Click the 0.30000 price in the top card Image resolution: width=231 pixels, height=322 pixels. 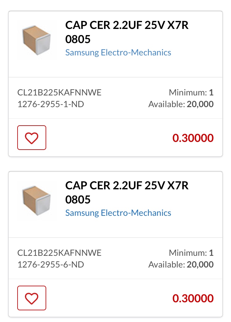tap(193, 138)
